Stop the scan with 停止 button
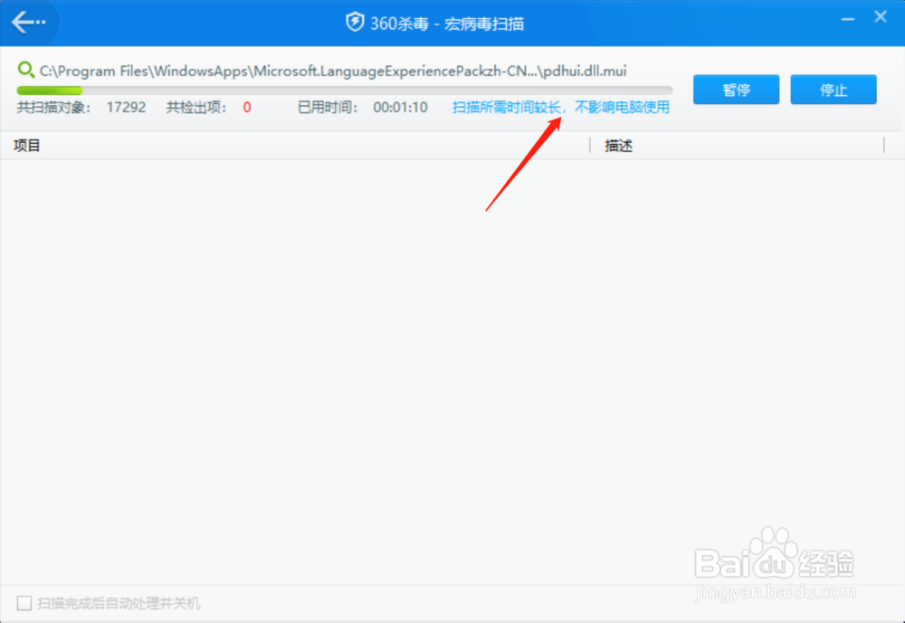 coord(834,90)
